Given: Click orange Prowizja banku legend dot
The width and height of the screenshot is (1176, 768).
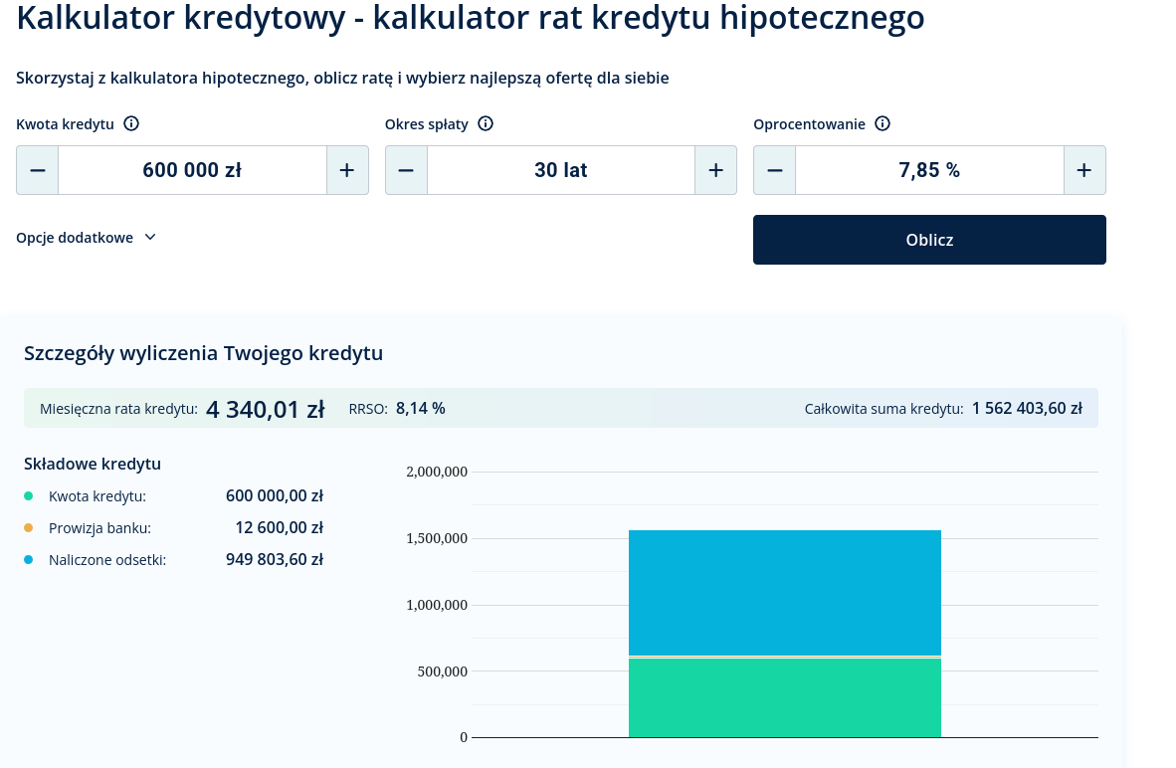Looking at the screenshot, I should (29, 528).
